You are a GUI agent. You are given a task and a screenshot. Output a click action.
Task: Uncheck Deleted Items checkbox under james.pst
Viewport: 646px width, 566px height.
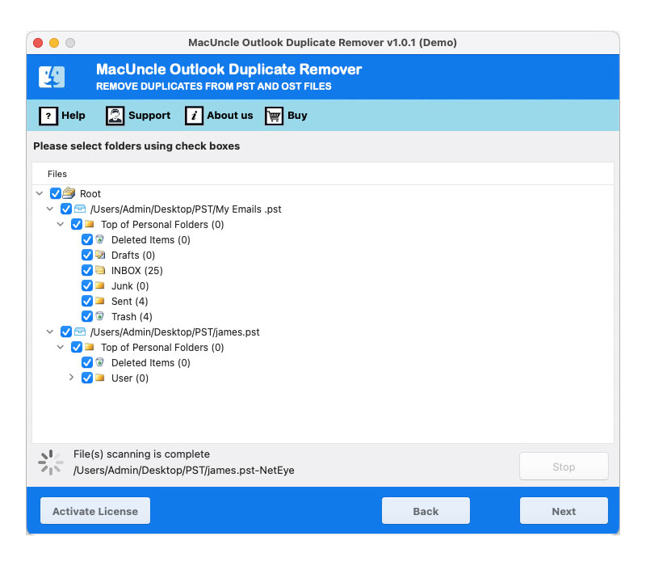(87, 362)
